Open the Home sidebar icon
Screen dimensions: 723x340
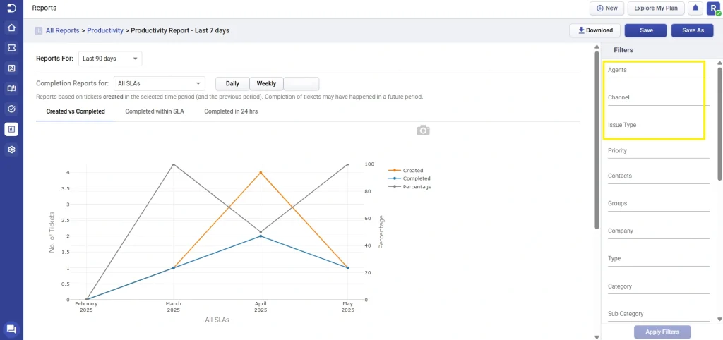pyautogui.click(x=11, y=28)
